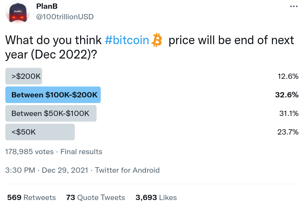This screenshot has height=206, width=306.
Task: Open the 3:30 PM Dec 29, 2021 timestamp
Action: 47,170
